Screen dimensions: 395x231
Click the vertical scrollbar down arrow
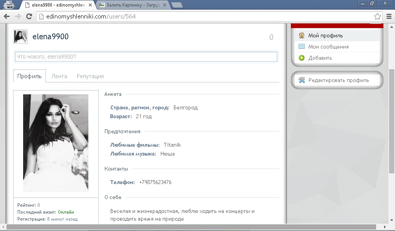[392, 221]
